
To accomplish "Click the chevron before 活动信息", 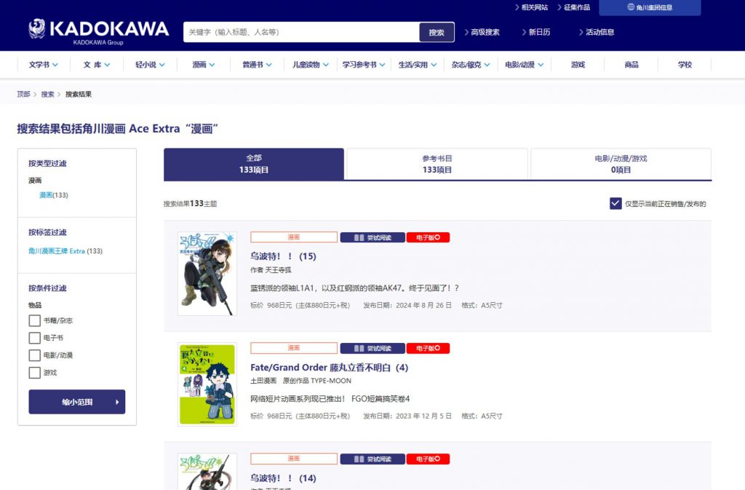I will pos(581,32).
